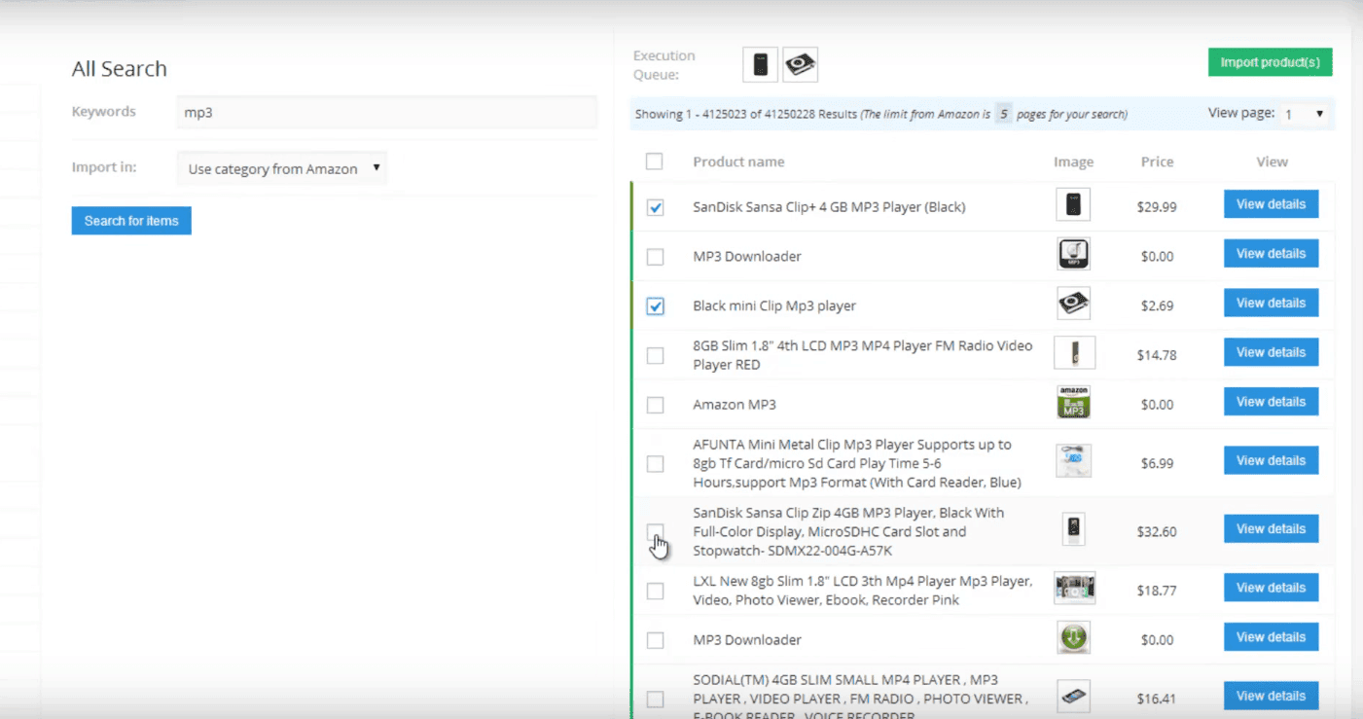This screenshot has width=1363, height=719.
Task: Check the Amazon MP3 checkbox
Action: (x=655, y=405)
